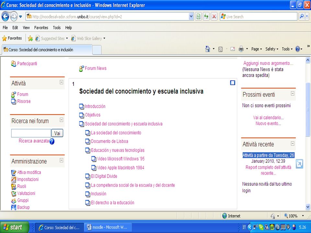Open El Digital Divide resource link
The height and width of the screenshot is (233, 311).
[104, 176]
